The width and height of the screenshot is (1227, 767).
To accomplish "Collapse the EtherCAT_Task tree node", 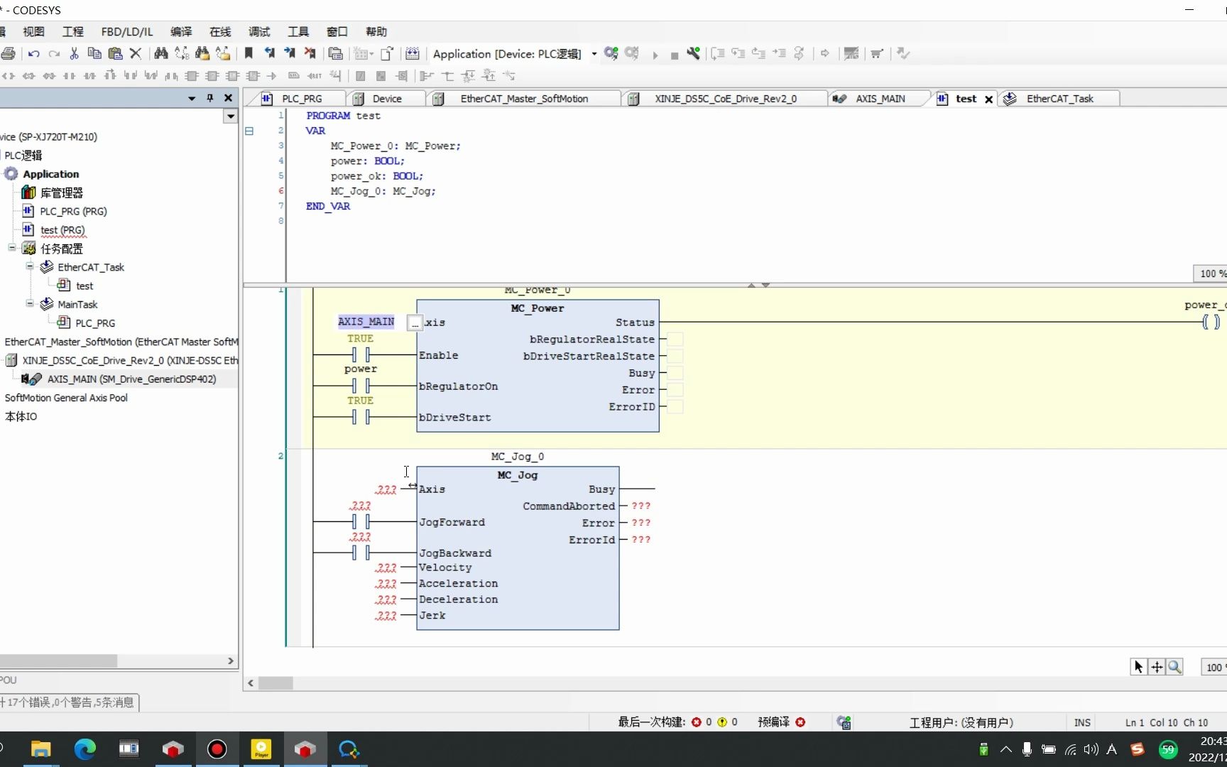I will pyautogui.click(x=30, y=267).
